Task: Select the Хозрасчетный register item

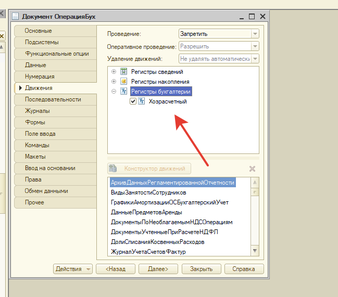Action: (x=168, y=101)
